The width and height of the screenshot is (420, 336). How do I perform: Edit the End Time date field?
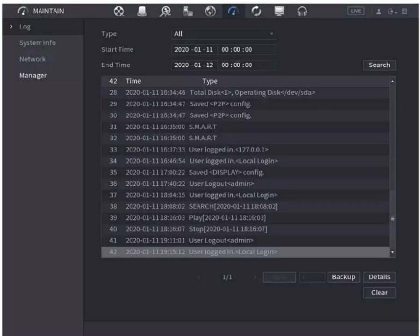click(195, 65)
